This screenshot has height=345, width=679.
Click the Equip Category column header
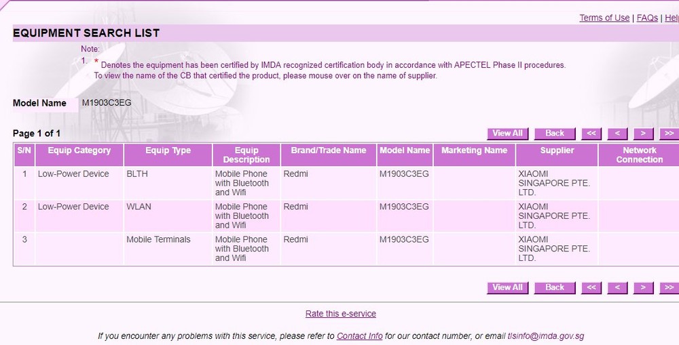[79, 155]
